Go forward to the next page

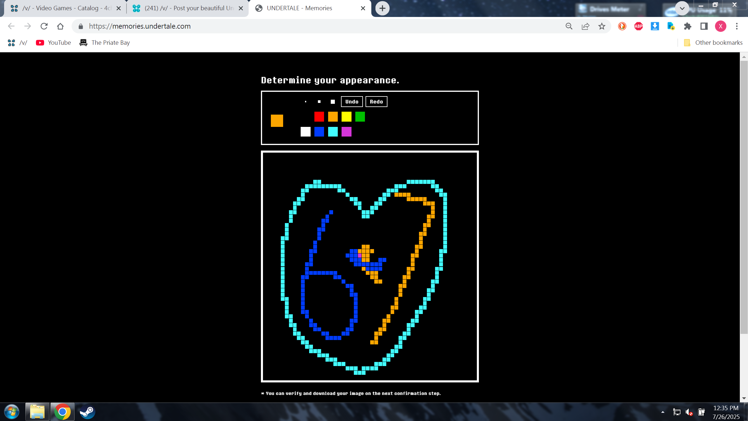coord(28,26)
